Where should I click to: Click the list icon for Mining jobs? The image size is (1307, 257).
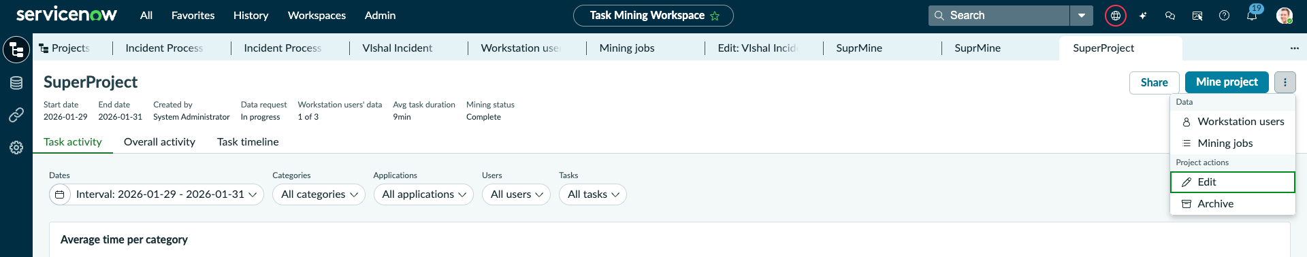1187,143
